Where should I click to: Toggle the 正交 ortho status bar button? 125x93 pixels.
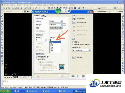coord(34,87)
